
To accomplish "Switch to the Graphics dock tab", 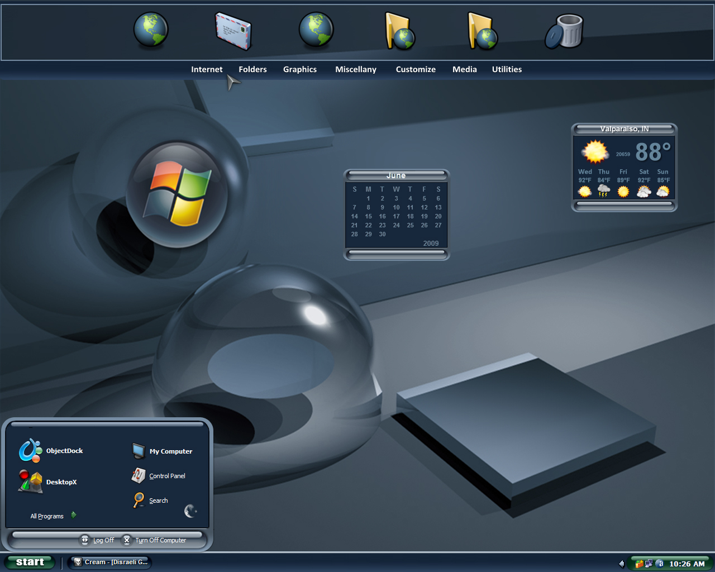I will [300, 69].
